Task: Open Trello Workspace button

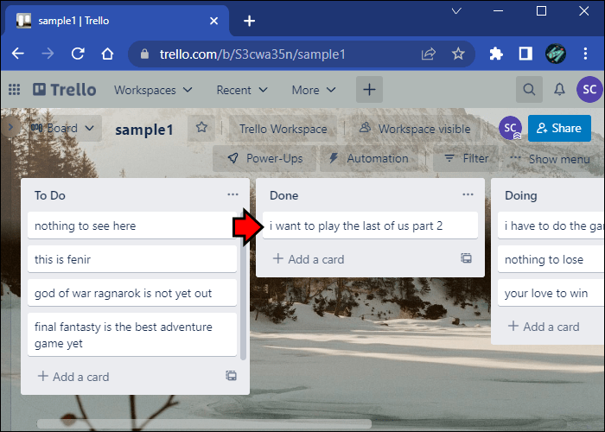Action: tap(283, 129)
